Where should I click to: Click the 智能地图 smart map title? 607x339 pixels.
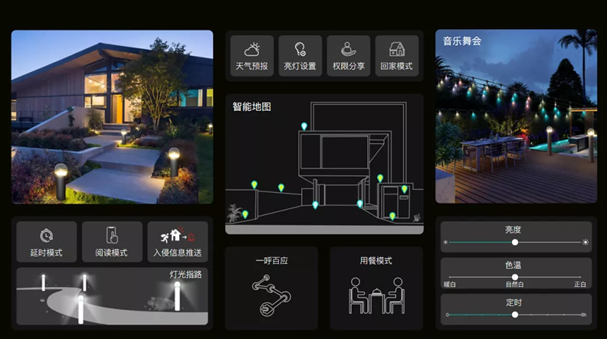tap(252, 107)
